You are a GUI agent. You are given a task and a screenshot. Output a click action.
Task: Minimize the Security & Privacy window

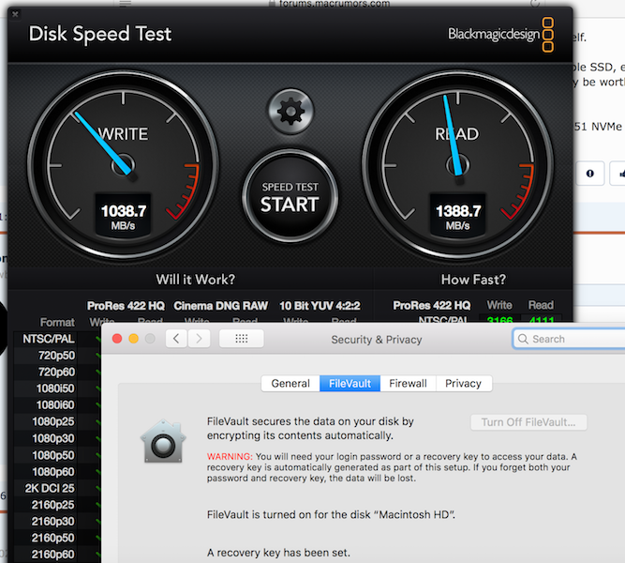coord(134,339)
